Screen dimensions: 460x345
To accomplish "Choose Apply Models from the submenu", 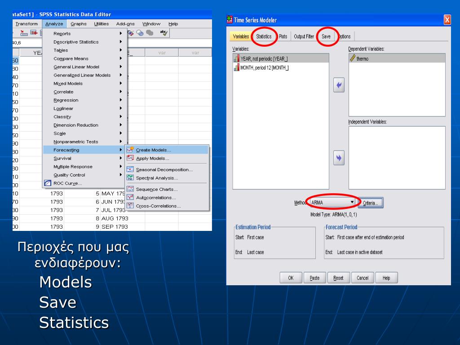I will [x=167, y=158].
